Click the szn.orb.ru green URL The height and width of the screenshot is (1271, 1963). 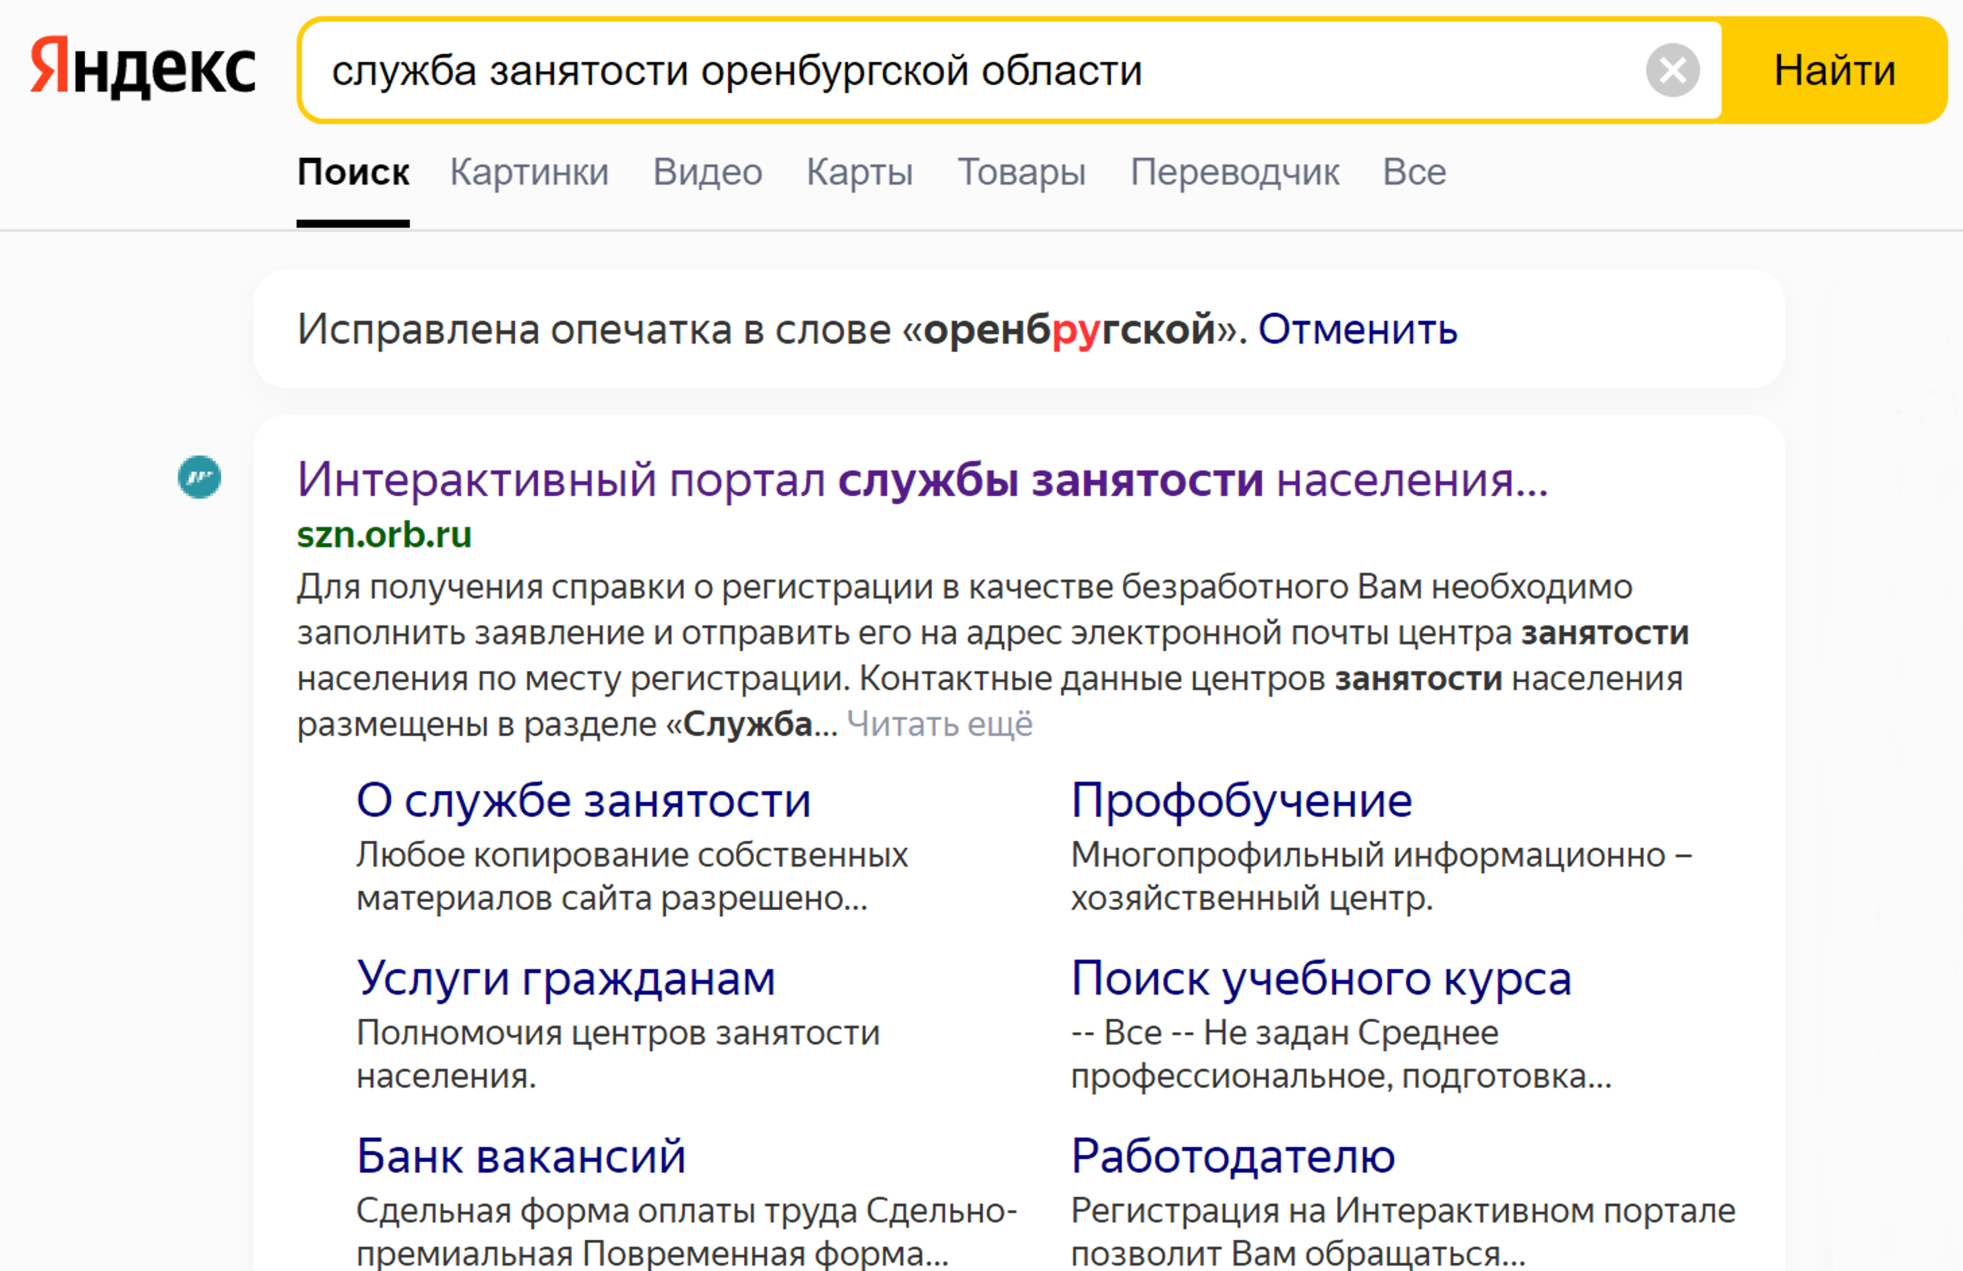384,534
